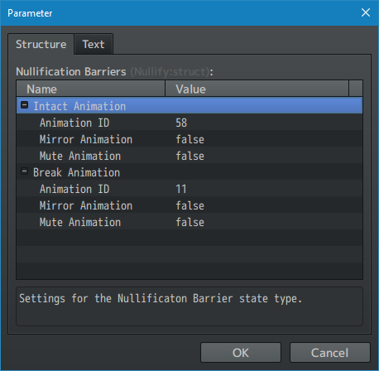This screenshot has height=371, width=379.
Task: Switch to the Structure tab
Action: tap(41, 44)
